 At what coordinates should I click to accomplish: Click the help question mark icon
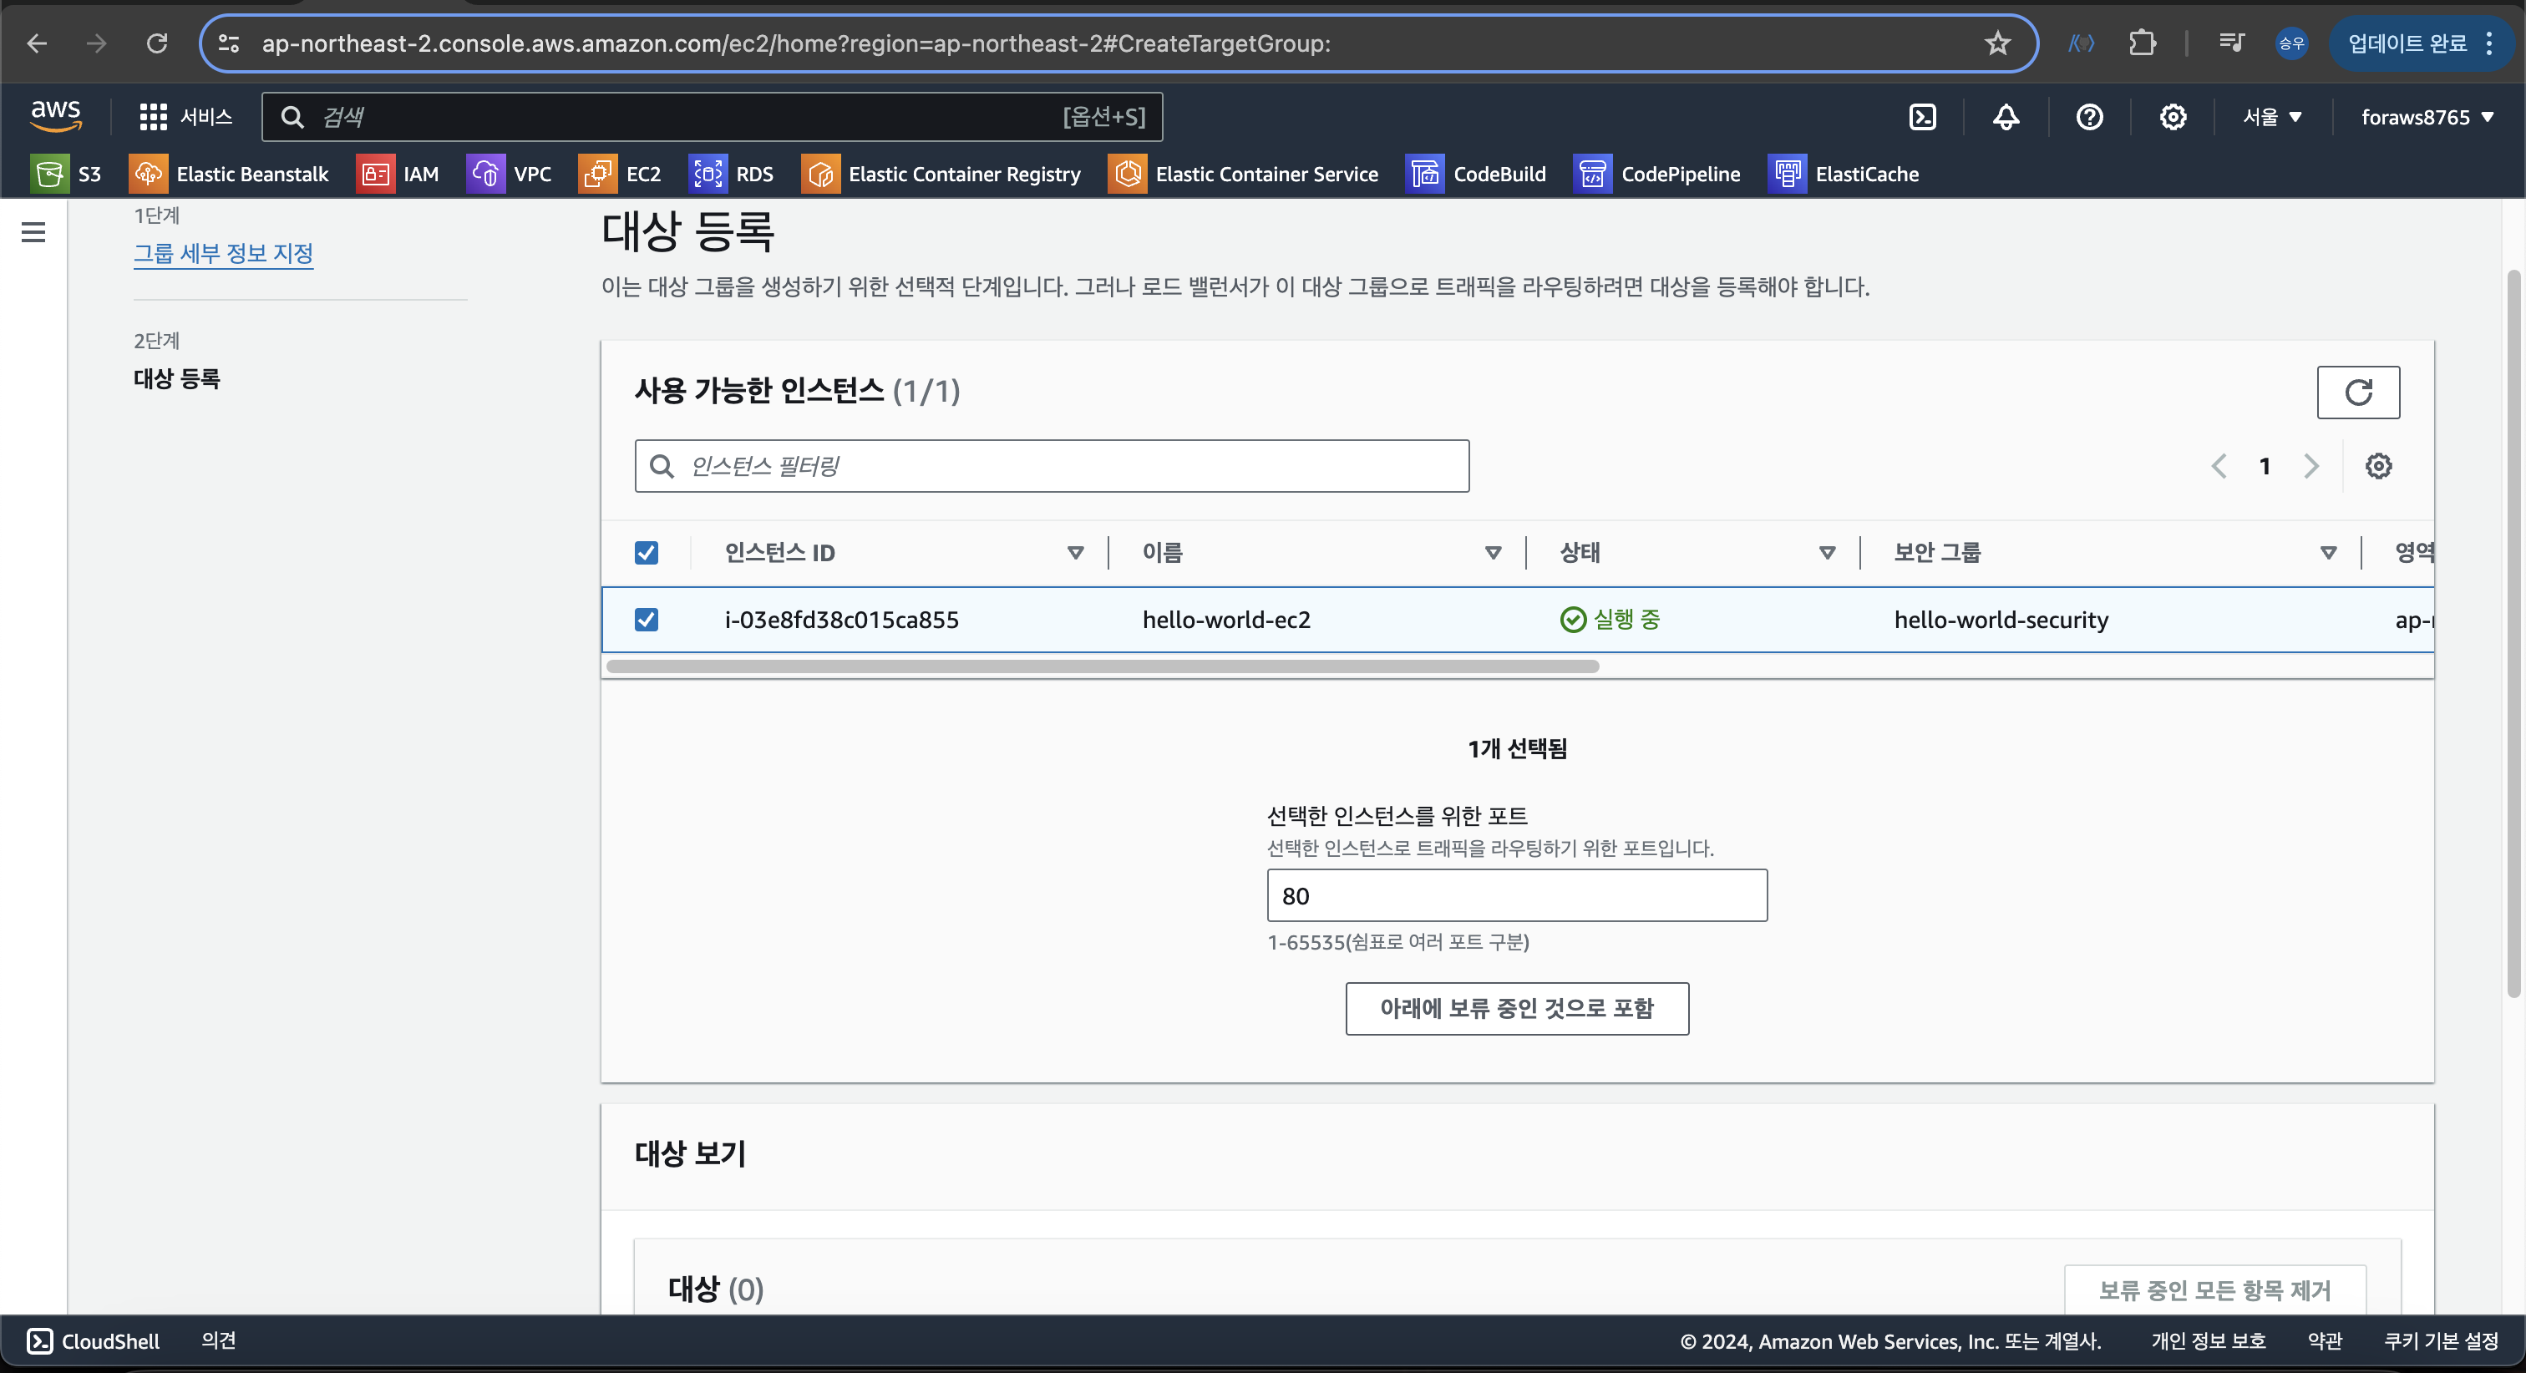[x=2088, y=117]
